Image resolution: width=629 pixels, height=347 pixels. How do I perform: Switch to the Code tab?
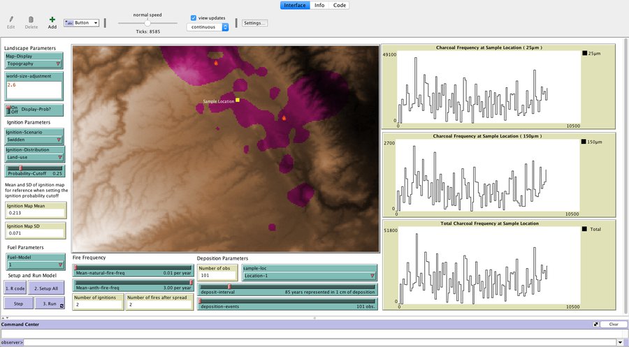tap(340, 5)
